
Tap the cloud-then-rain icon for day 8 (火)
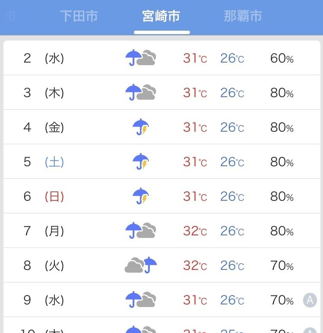tap(141, 265)
